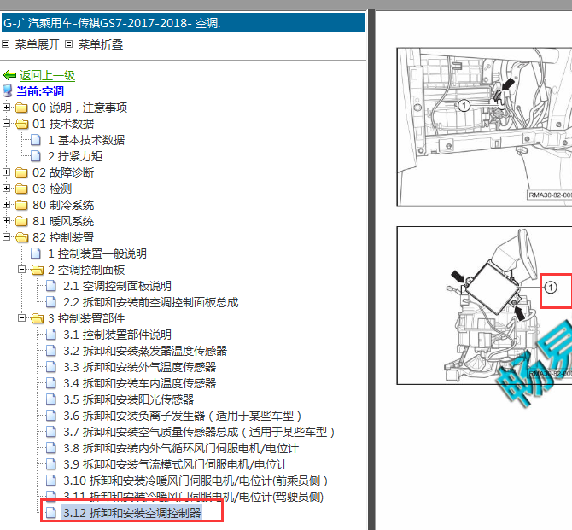
Task: Click the page icon of 3.5 阳光传感器
Action: (51, 399)
